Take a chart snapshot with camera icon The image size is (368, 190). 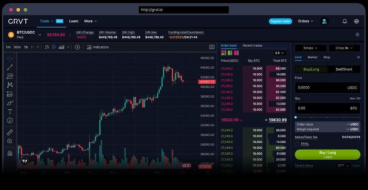coord(212,47)
